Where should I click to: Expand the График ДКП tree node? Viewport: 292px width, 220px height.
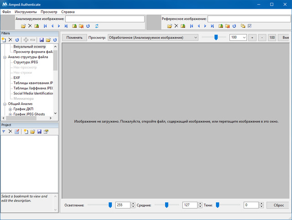tap(10, 109)
